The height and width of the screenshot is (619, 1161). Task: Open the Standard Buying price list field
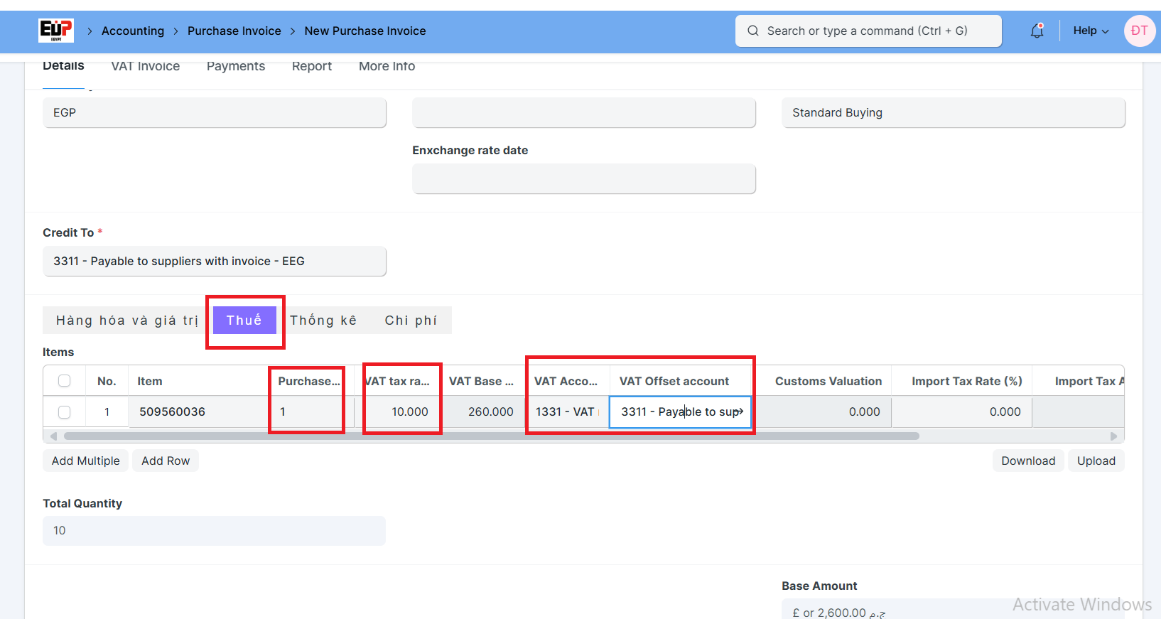[x=953, y=113]
